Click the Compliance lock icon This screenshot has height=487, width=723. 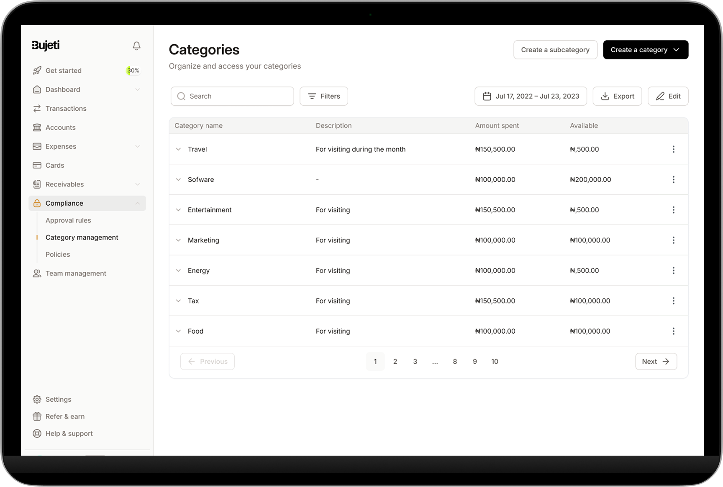[x=37, y=203]
